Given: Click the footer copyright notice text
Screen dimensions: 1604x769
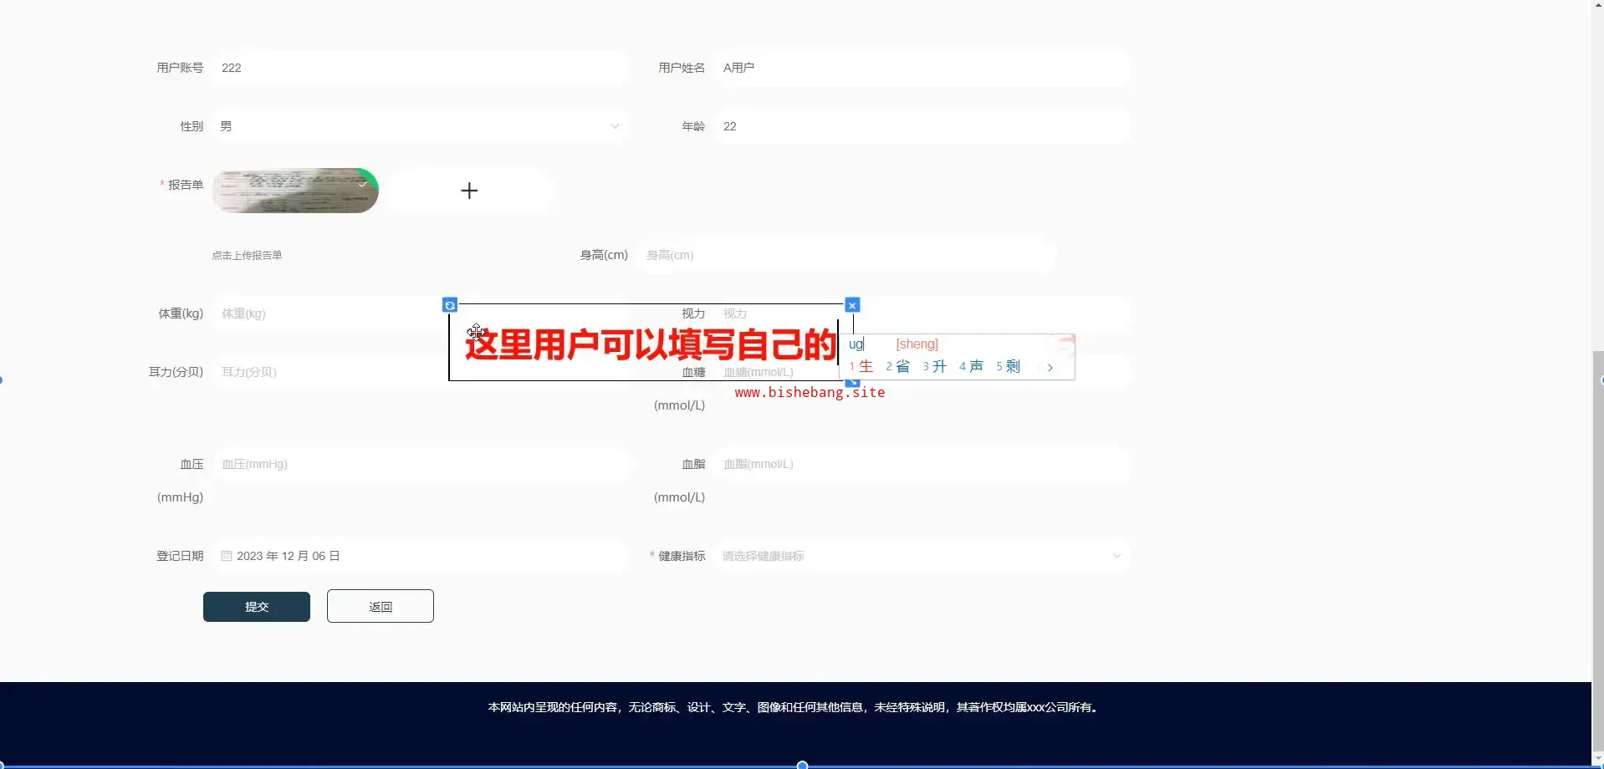Looking at the screenshot, I should [794, 707].
